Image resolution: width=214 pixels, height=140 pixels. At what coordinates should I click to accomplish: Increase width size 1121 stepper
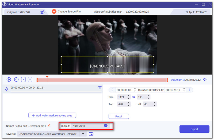click(x=128, y=96)
